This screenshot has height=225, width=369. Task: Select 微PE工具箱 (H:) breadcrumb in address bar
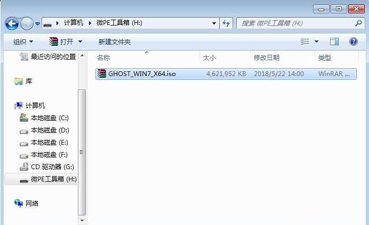119,23
